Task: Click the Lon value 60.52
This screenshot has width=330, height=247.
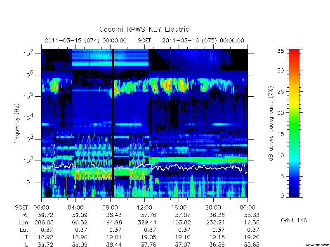Action: 80,222
